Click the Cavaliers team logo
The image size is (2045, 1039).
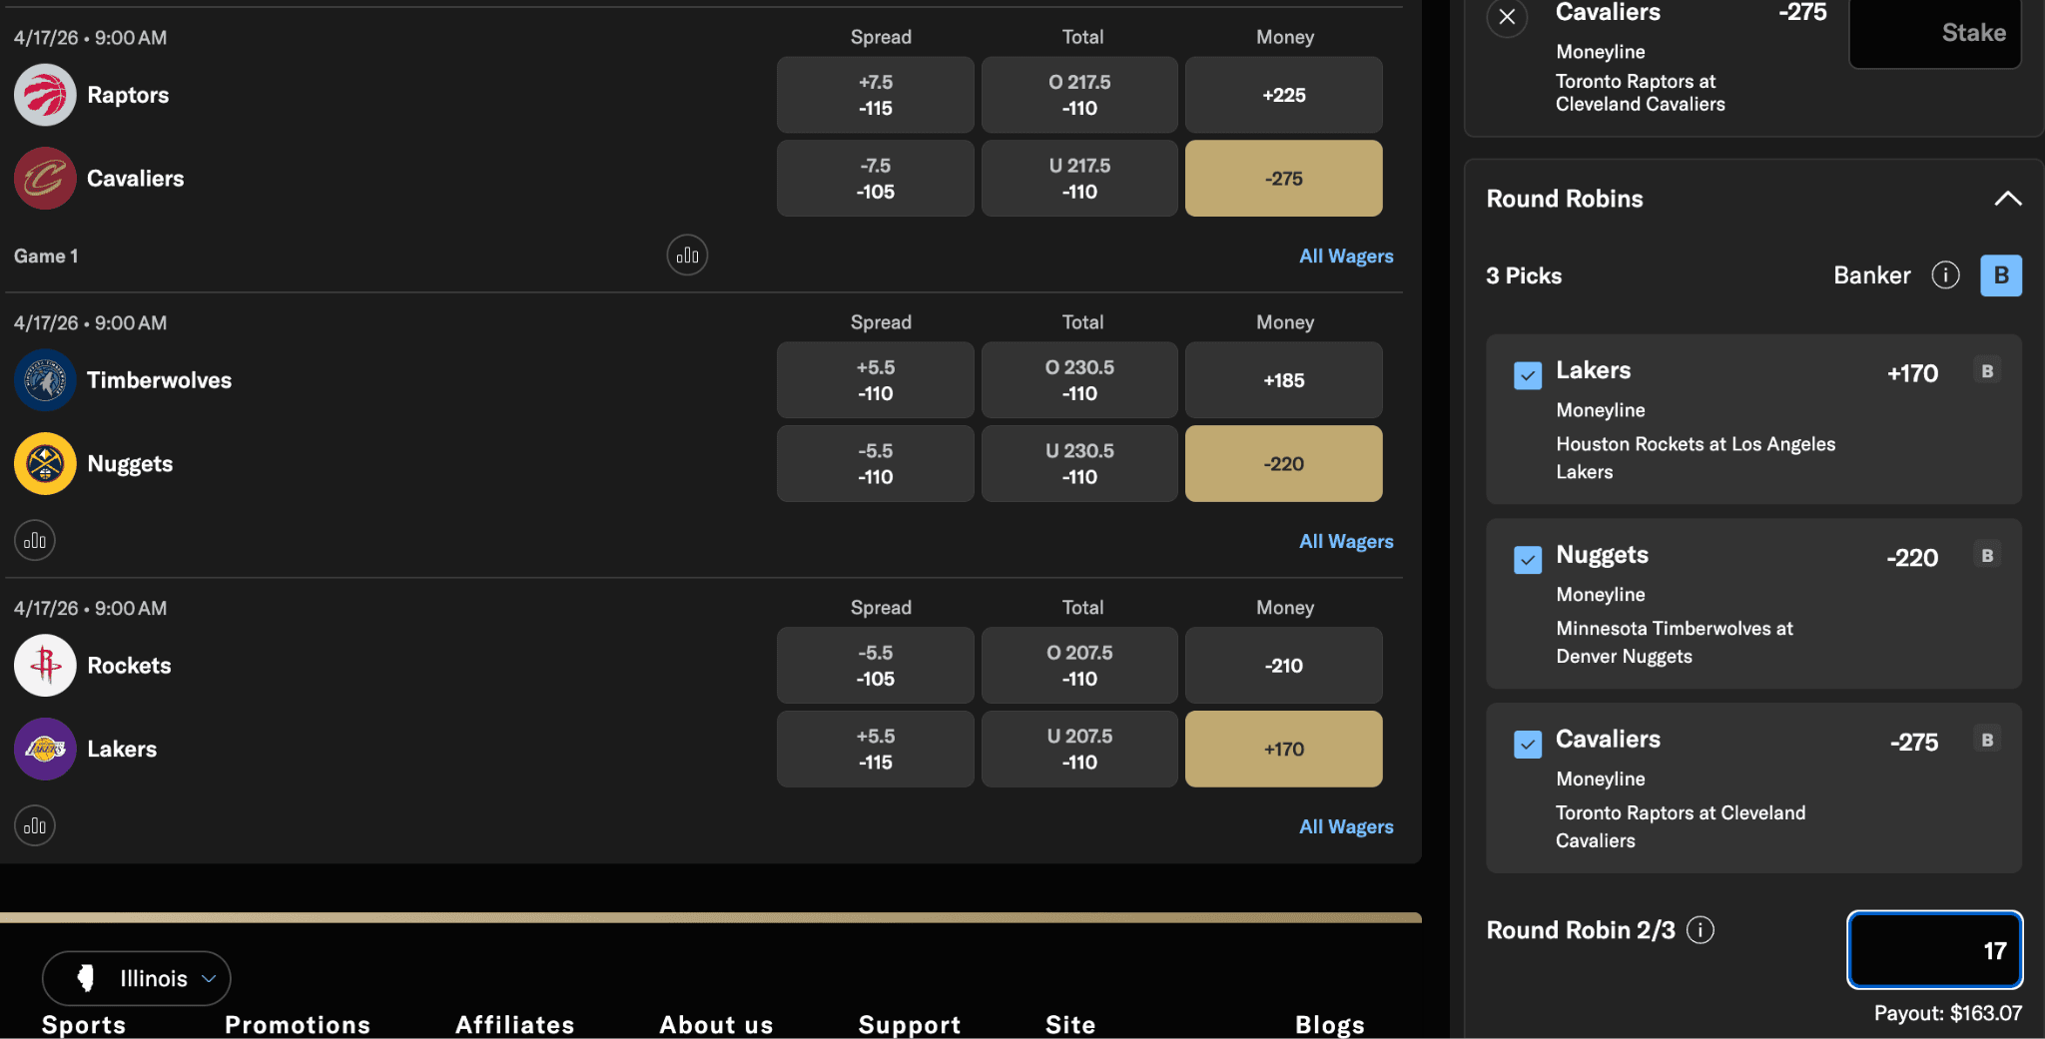coord(45,179)
